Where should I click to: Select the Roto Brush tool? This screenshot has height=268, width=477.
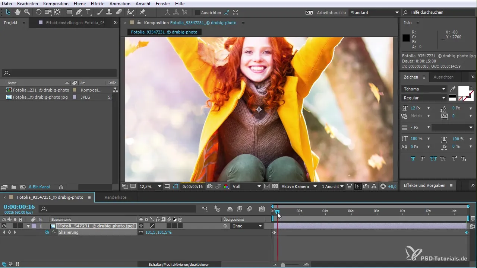click(x=130, y=12)
